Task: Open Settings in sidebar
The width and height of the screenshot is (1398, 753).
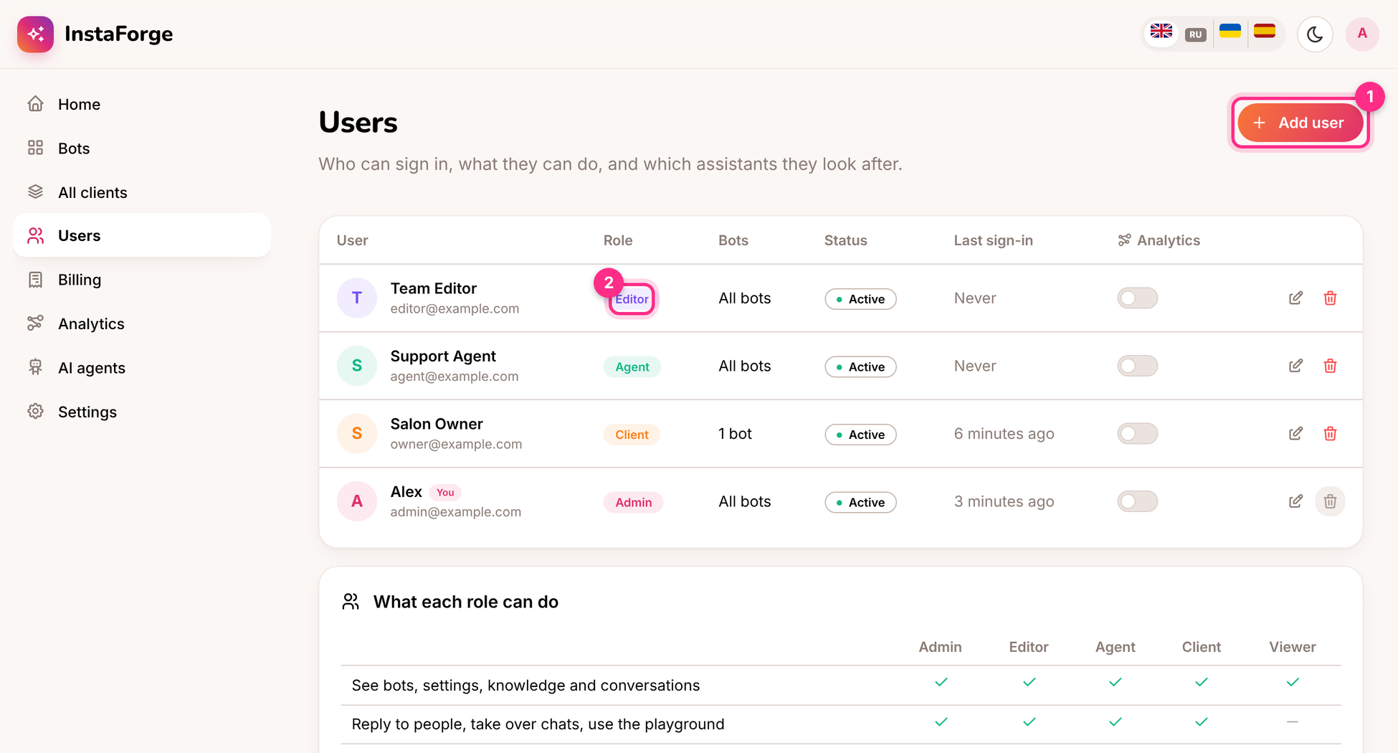Action: (142, 412)
